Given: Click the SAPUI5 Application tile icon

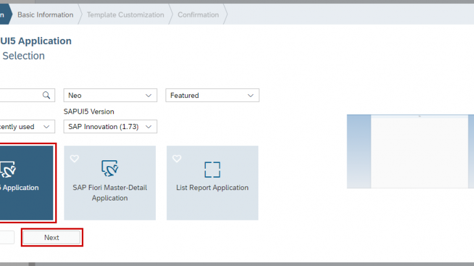Looking at the screenshot, I should click(8, 169).
